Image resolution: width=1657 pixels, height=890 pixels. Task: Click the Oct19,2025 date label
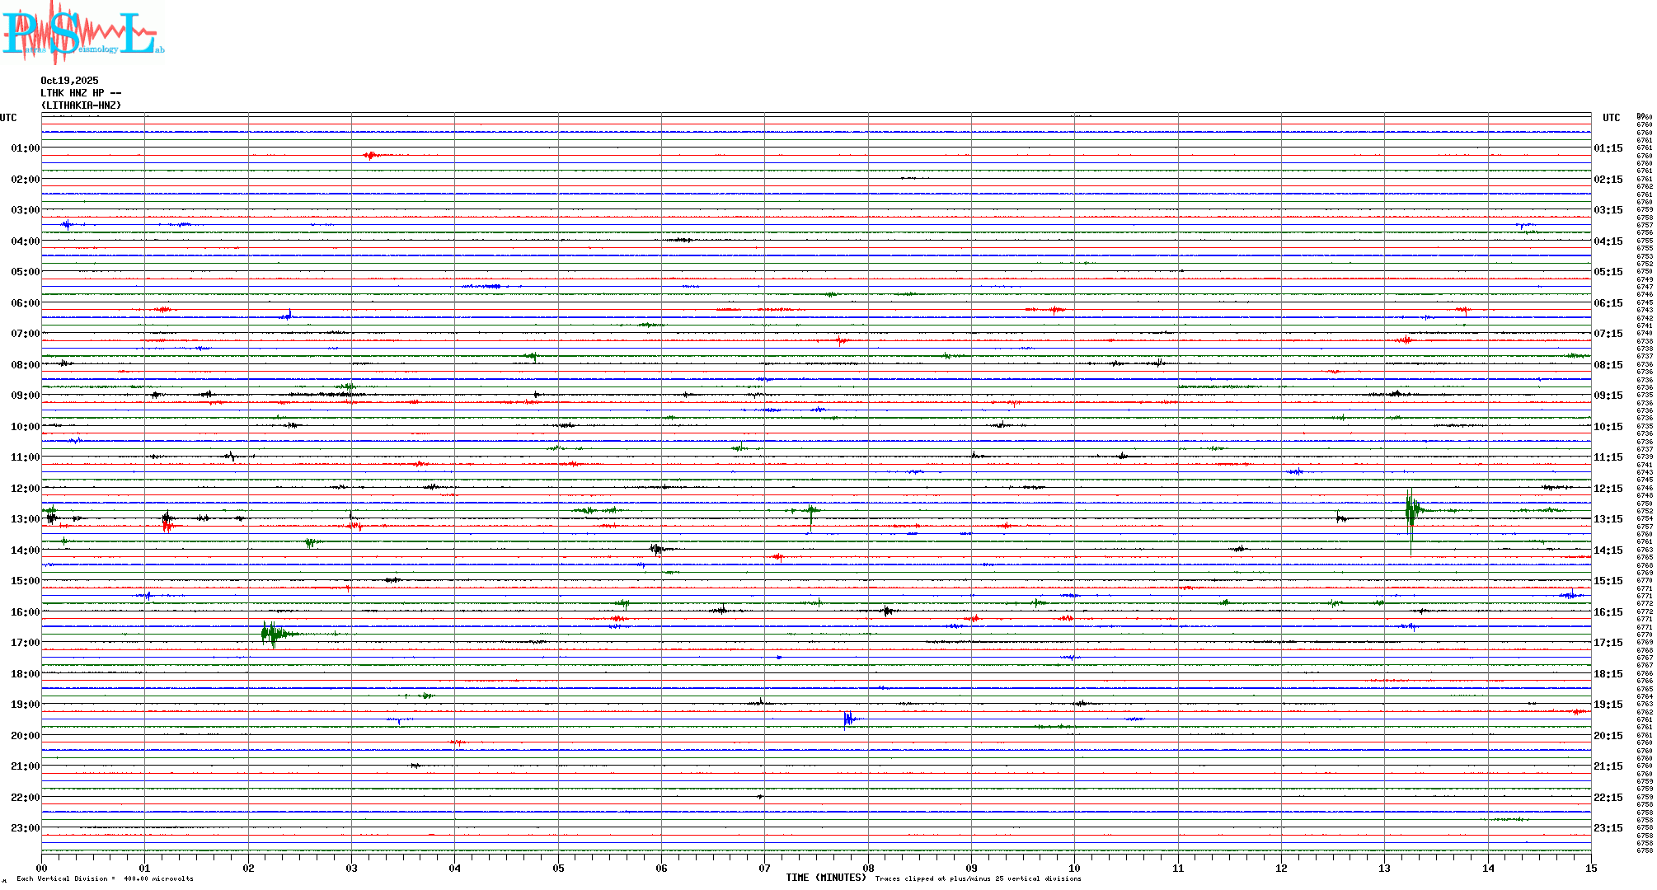pos(69,81)
